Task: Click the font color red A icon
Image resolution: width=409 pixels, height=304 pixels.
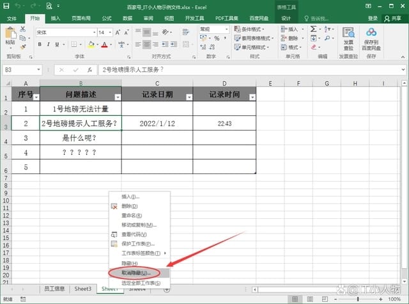Action: [x=105, y=44]
